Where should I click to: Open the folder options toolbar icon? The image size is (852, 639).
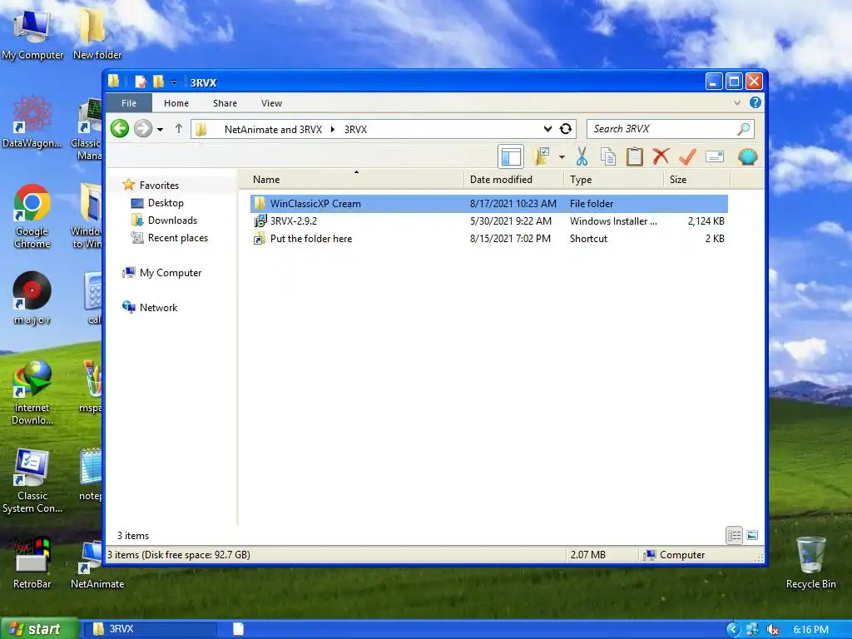(x=542, y=157)
